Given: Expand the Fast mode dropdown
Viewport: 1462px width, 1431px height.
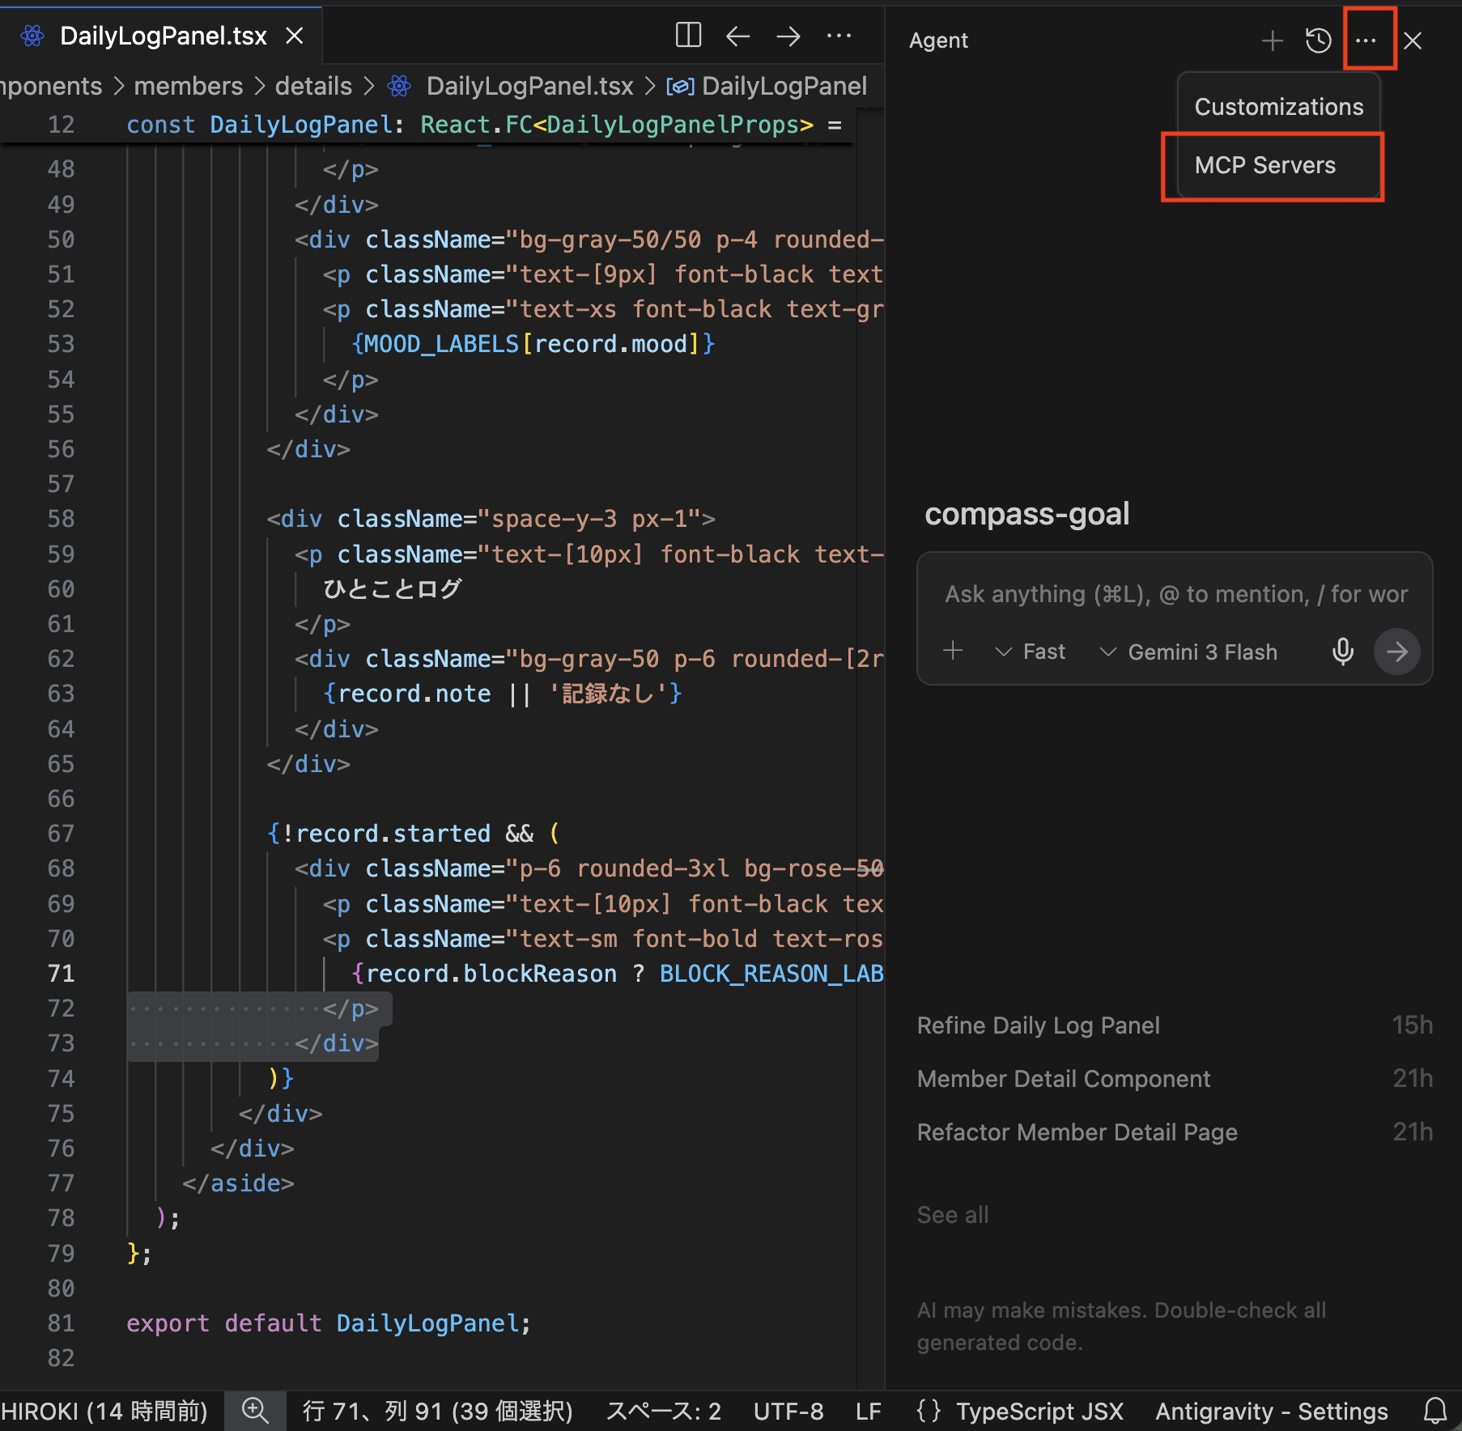Looking at the screenshot, I should tap(1031, 652).
